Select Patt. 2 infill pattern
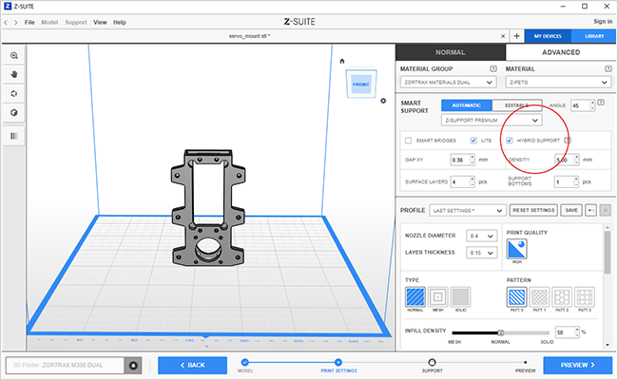This screenshot has width=618, height=380. [x=562, y=297]
